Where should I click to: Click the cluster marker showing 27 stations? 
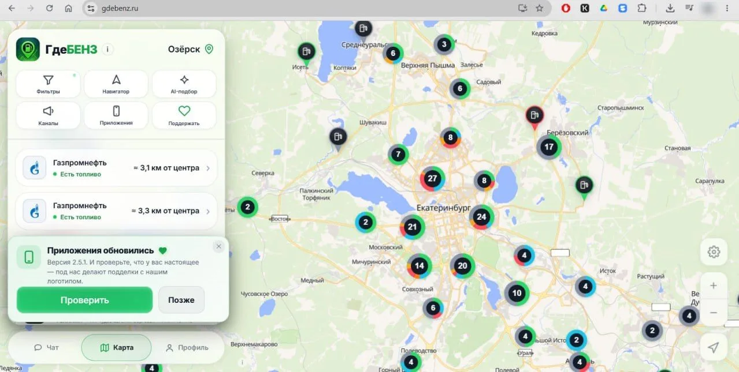coord(432,179)
